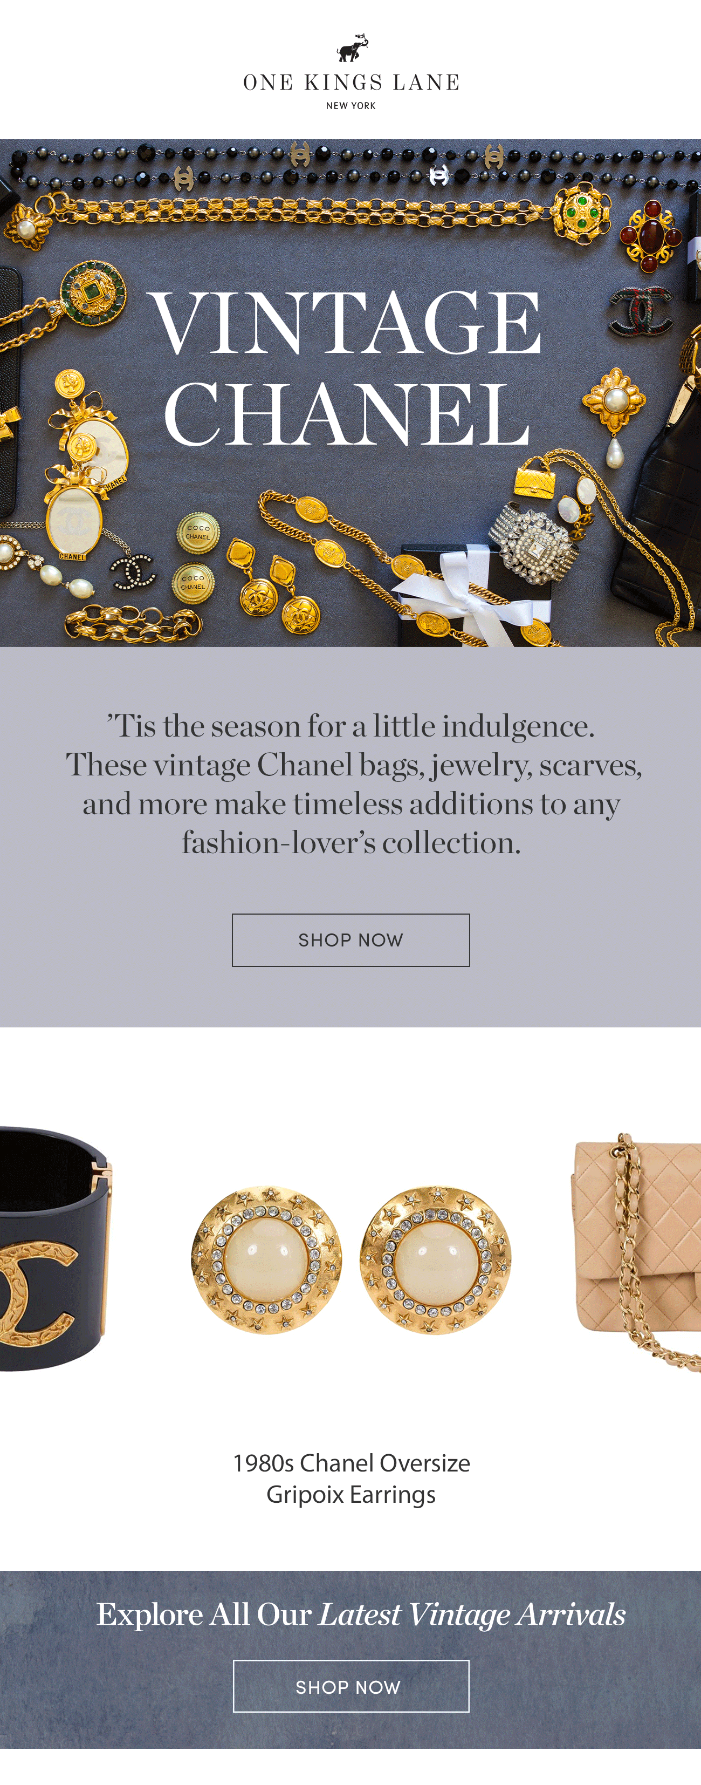
Task: Click the 'Tis the season paragraph text
Action: [353, 784]
